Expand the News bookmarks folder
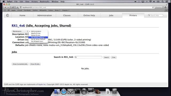The height and width of the screenshot is (96, 171). click(x=58, y=10)
